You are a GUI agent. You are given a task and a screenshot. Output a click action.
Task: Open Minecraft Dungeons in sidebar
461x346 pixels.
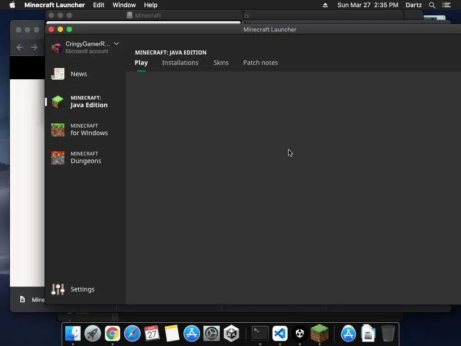point(77,158)
